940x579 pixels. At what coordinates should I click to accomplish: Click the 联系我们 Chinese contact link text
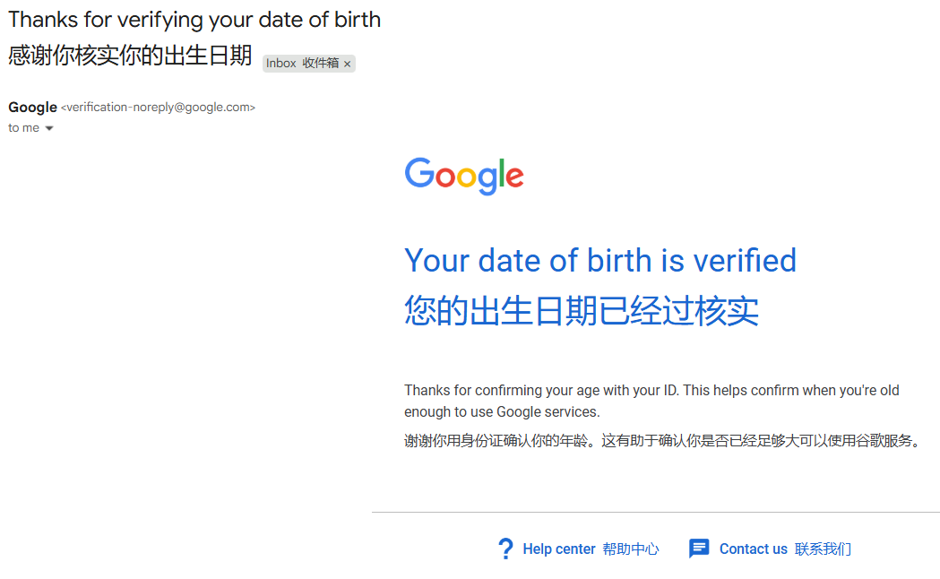point(823,549)
